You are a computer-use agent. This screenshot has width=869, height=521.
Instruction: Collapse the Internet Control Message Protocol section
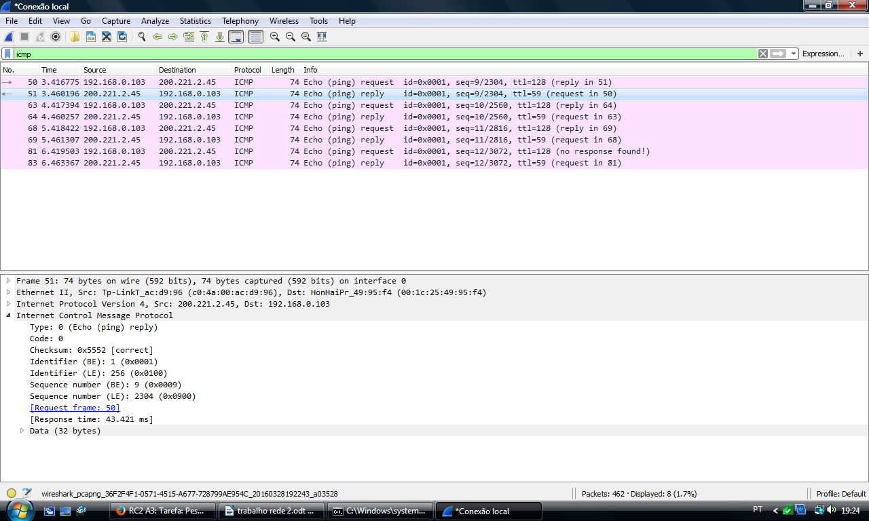9,315
